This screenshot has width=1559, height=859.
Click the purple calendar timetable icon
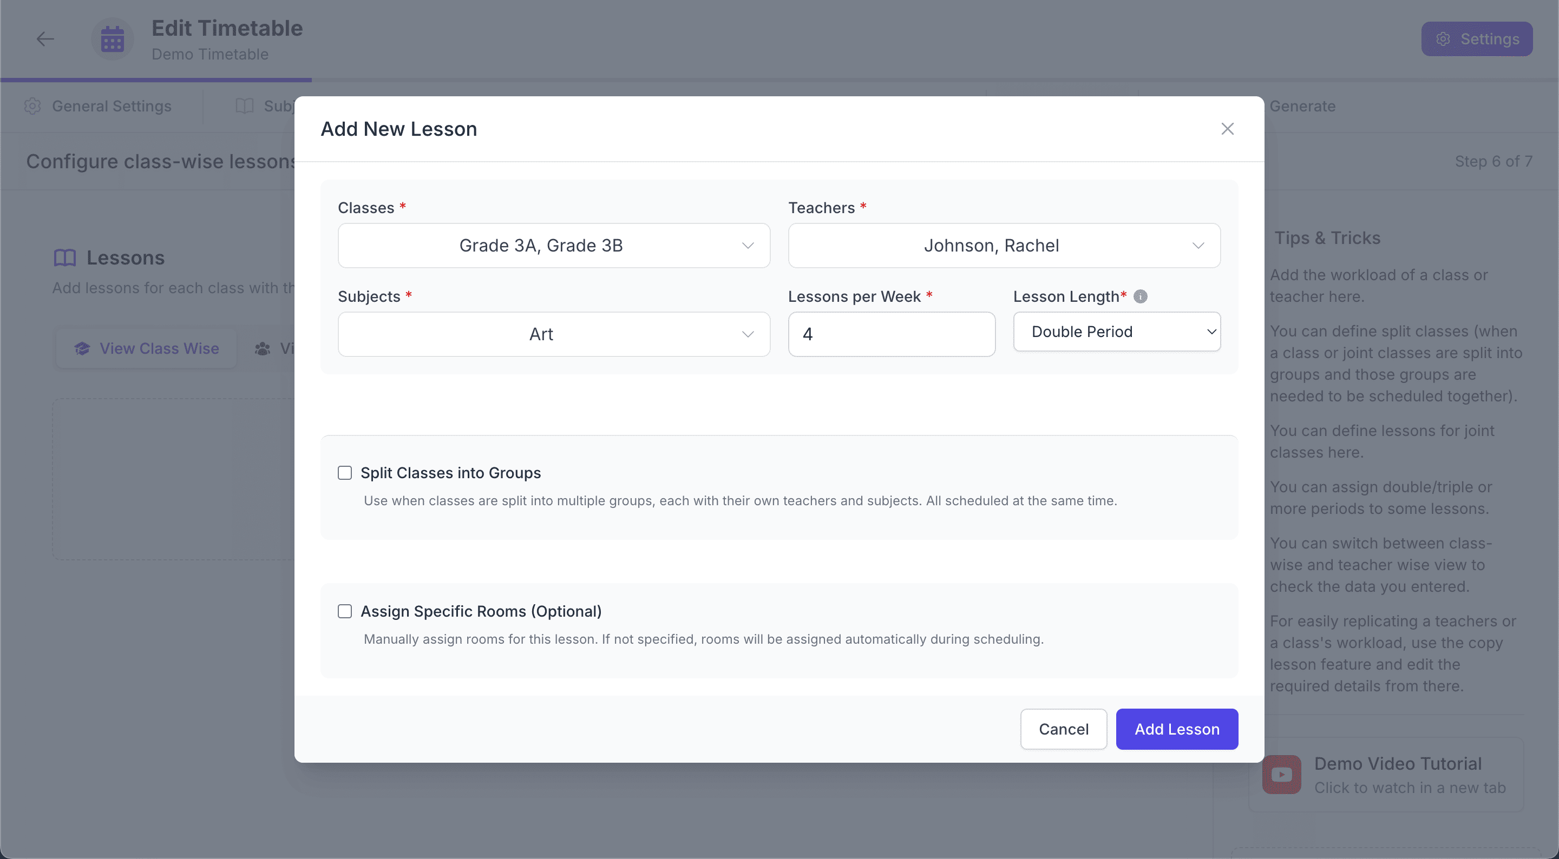[113, 39]
